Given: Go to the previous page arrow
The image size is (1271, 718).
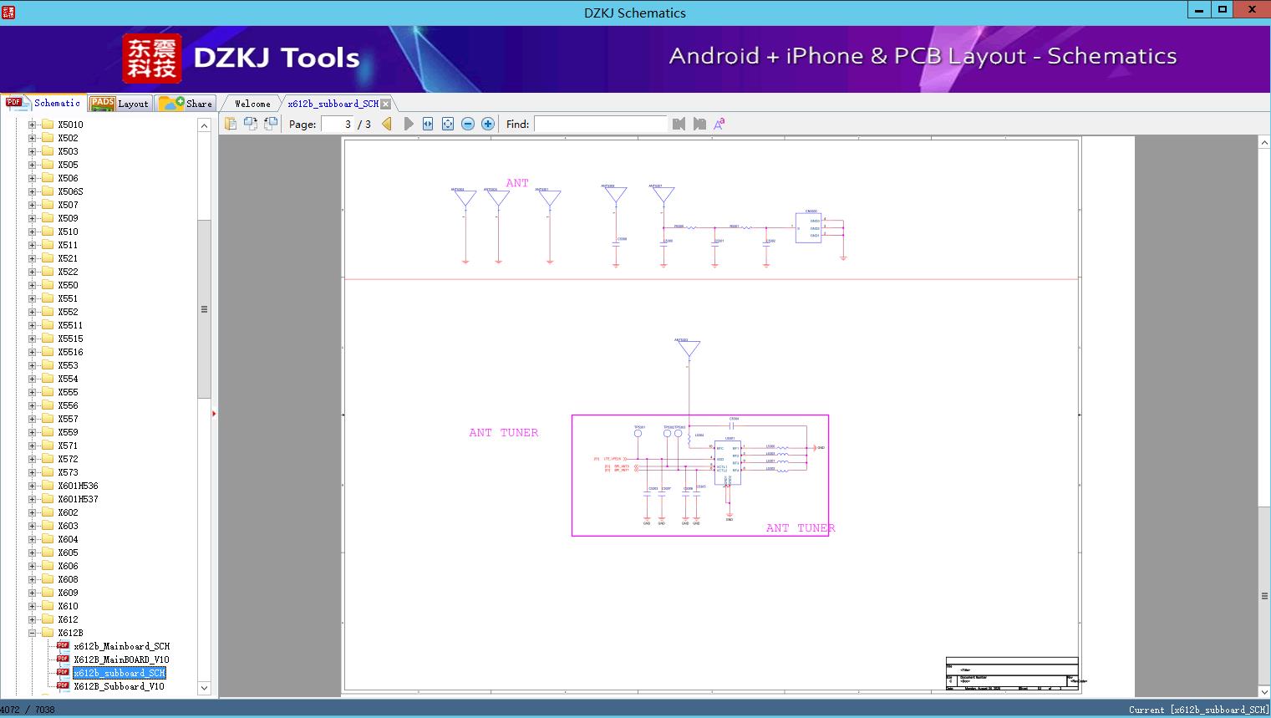Looking at the screenshot, I should coord(387,124).
